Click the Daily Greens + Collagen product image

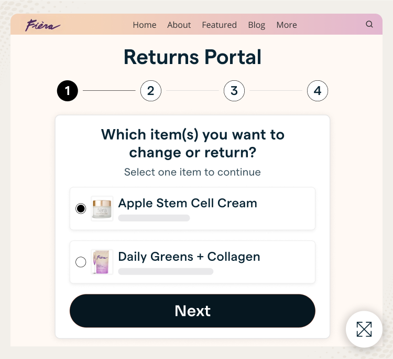coord(102,262)
